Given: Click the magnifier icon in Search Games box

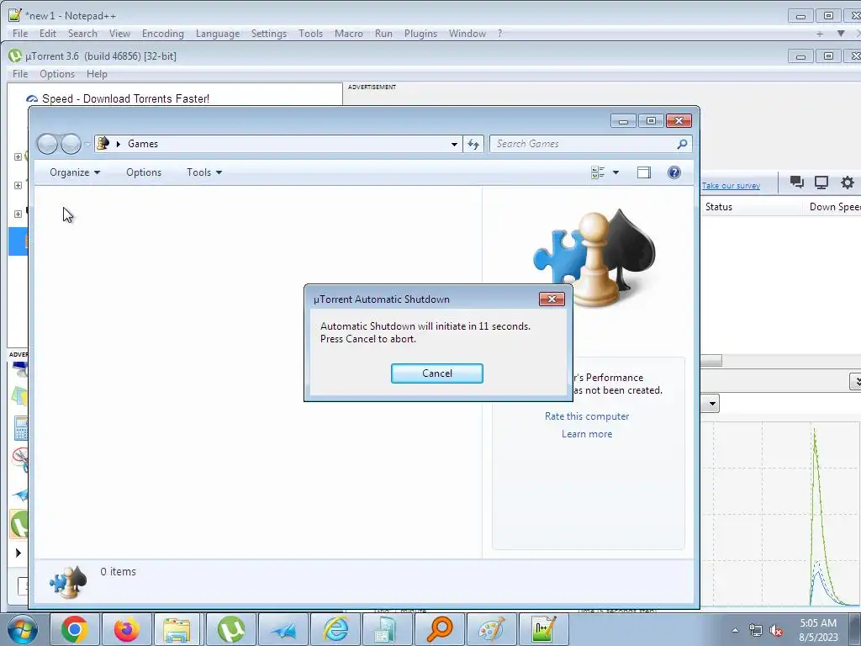Looking at the screenshot, I should pyautogui.click(x=682, y=144).
